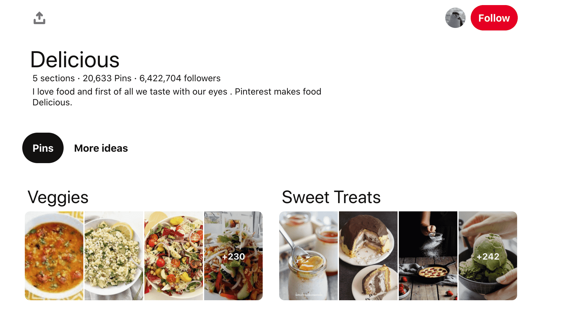Open the chocolate layered cake pin
568x318 pixels.
(x=368, y=256)
